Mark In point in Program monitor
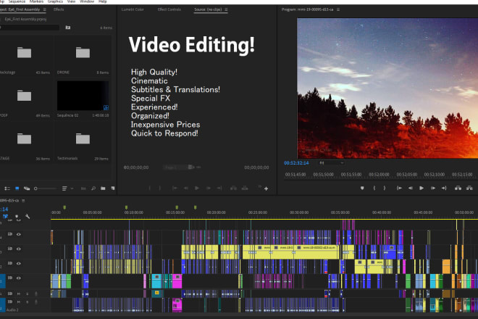The width and height of the screenshot is (478, 319). pyautogui.click(x=374, y=188)
